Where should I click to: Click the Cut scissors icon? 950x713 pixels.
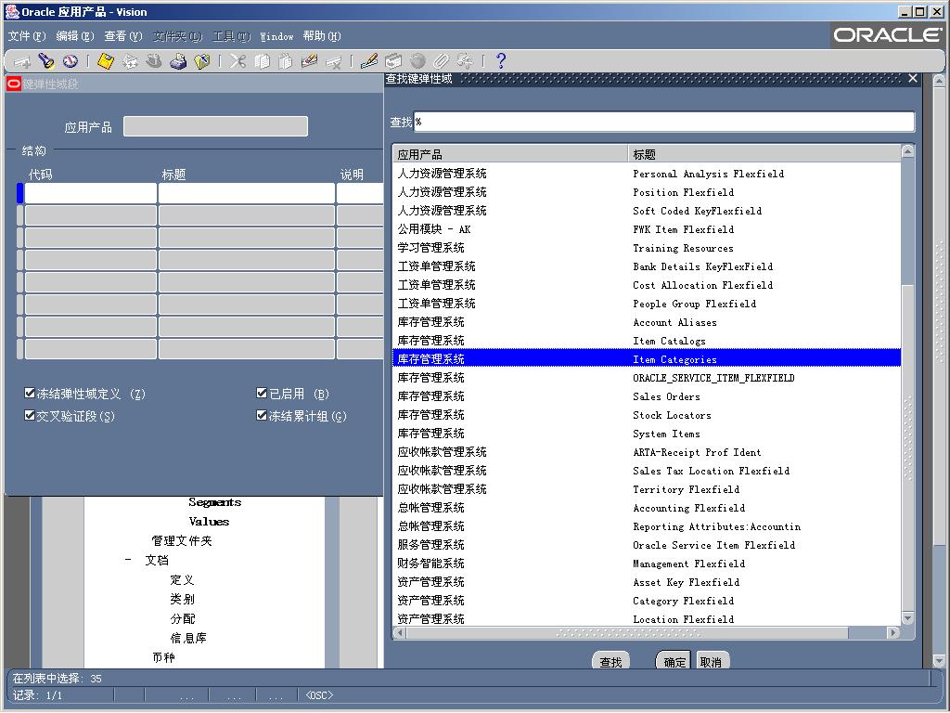click(237, 61)
